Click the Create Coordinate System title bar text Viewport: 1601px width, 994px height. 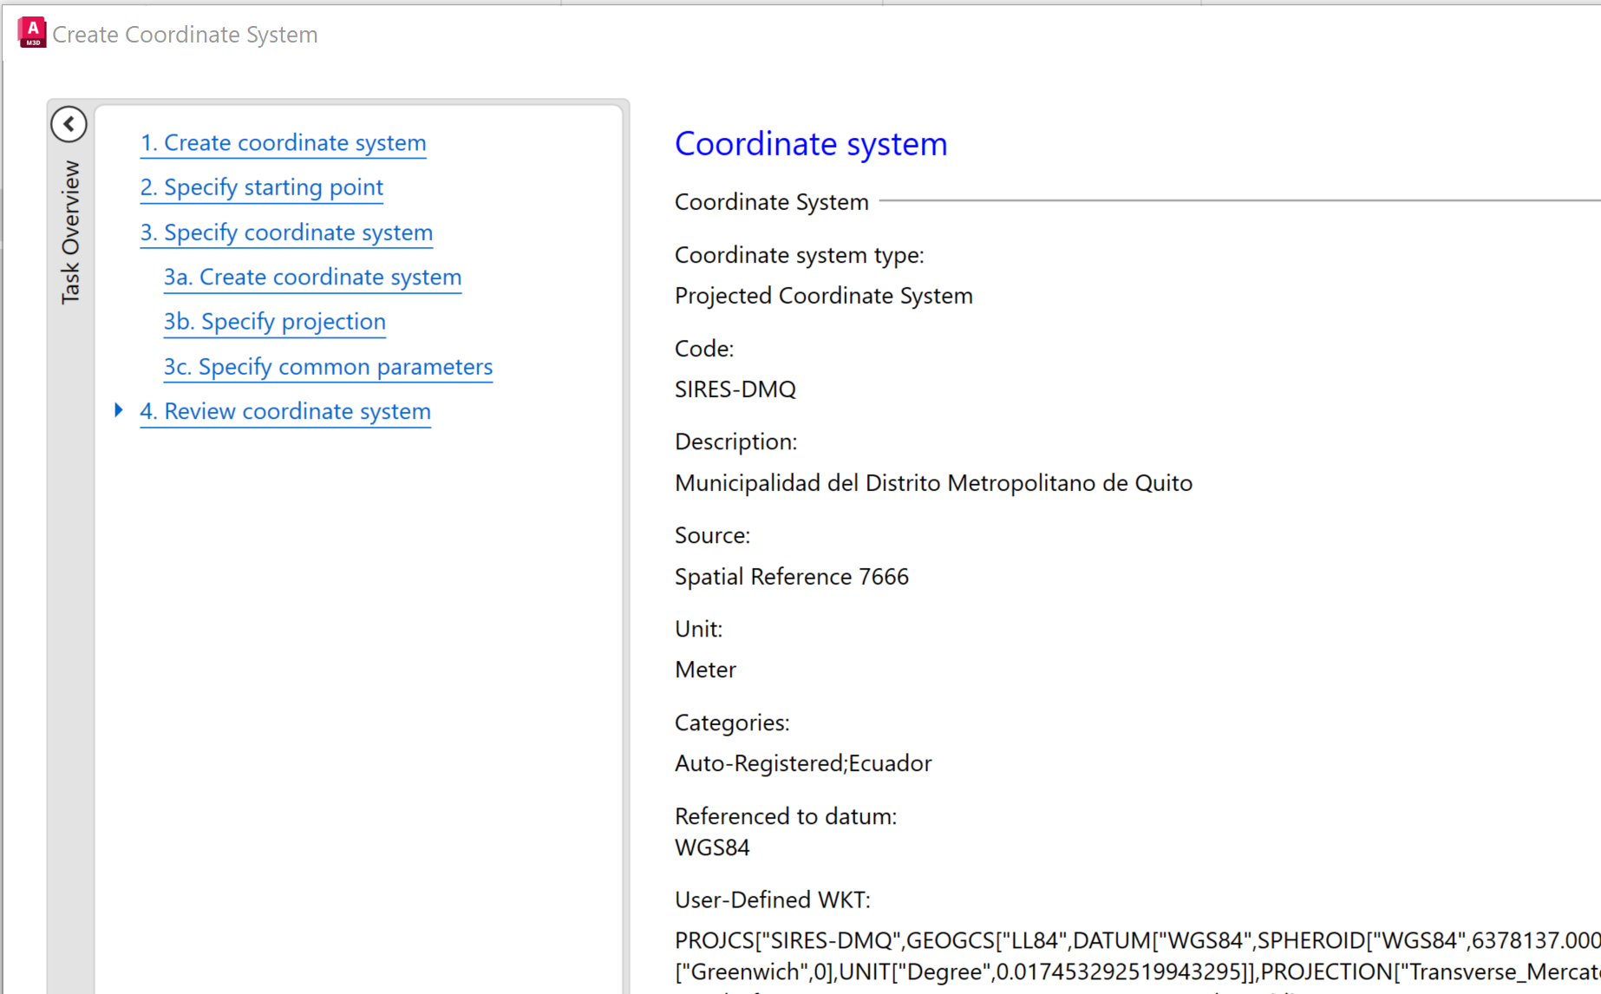[185, 35]
